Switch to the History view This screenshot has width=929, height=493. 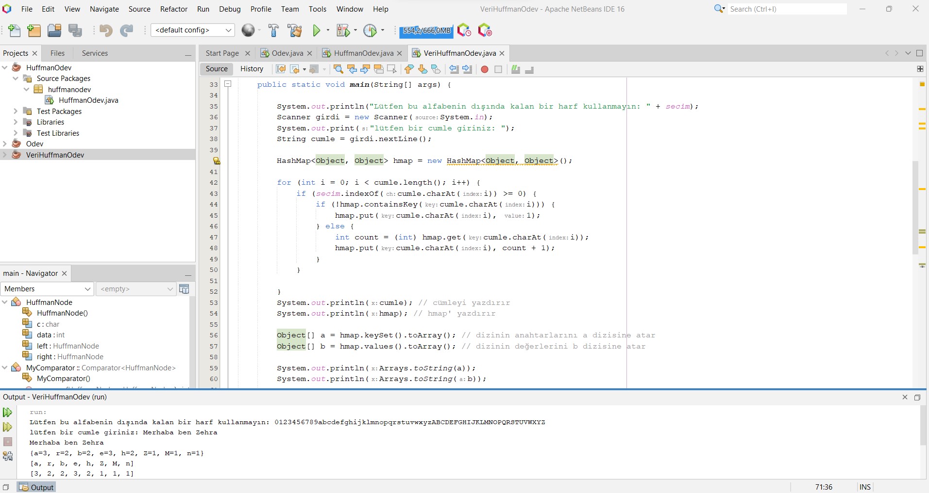pyautogui.click(x=252, y=69)
